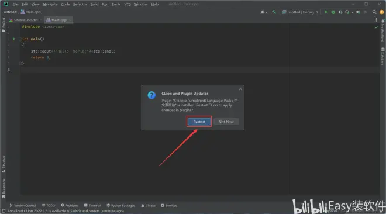Open the Terminal tool window
The height and width of the screenshot is (214, 386).
pyautogui.click(x=92, y=205)
